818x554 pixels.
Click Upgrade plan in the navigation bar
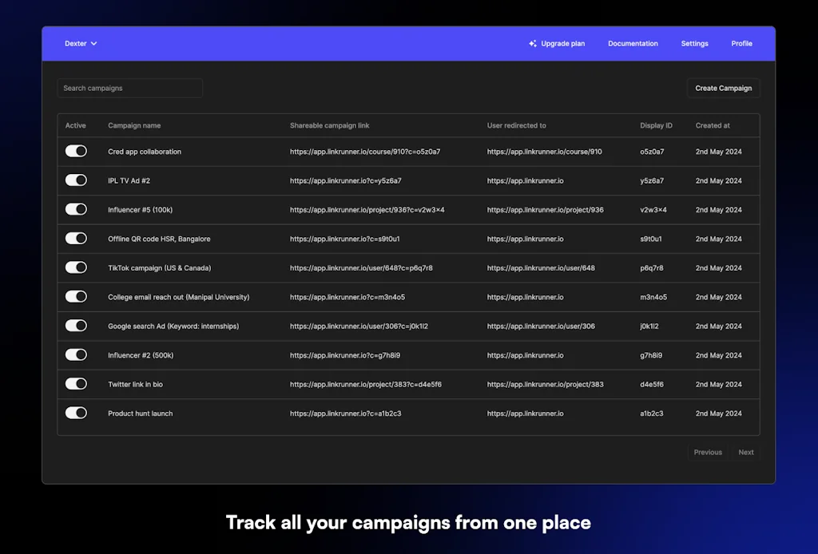pos(562,44)
